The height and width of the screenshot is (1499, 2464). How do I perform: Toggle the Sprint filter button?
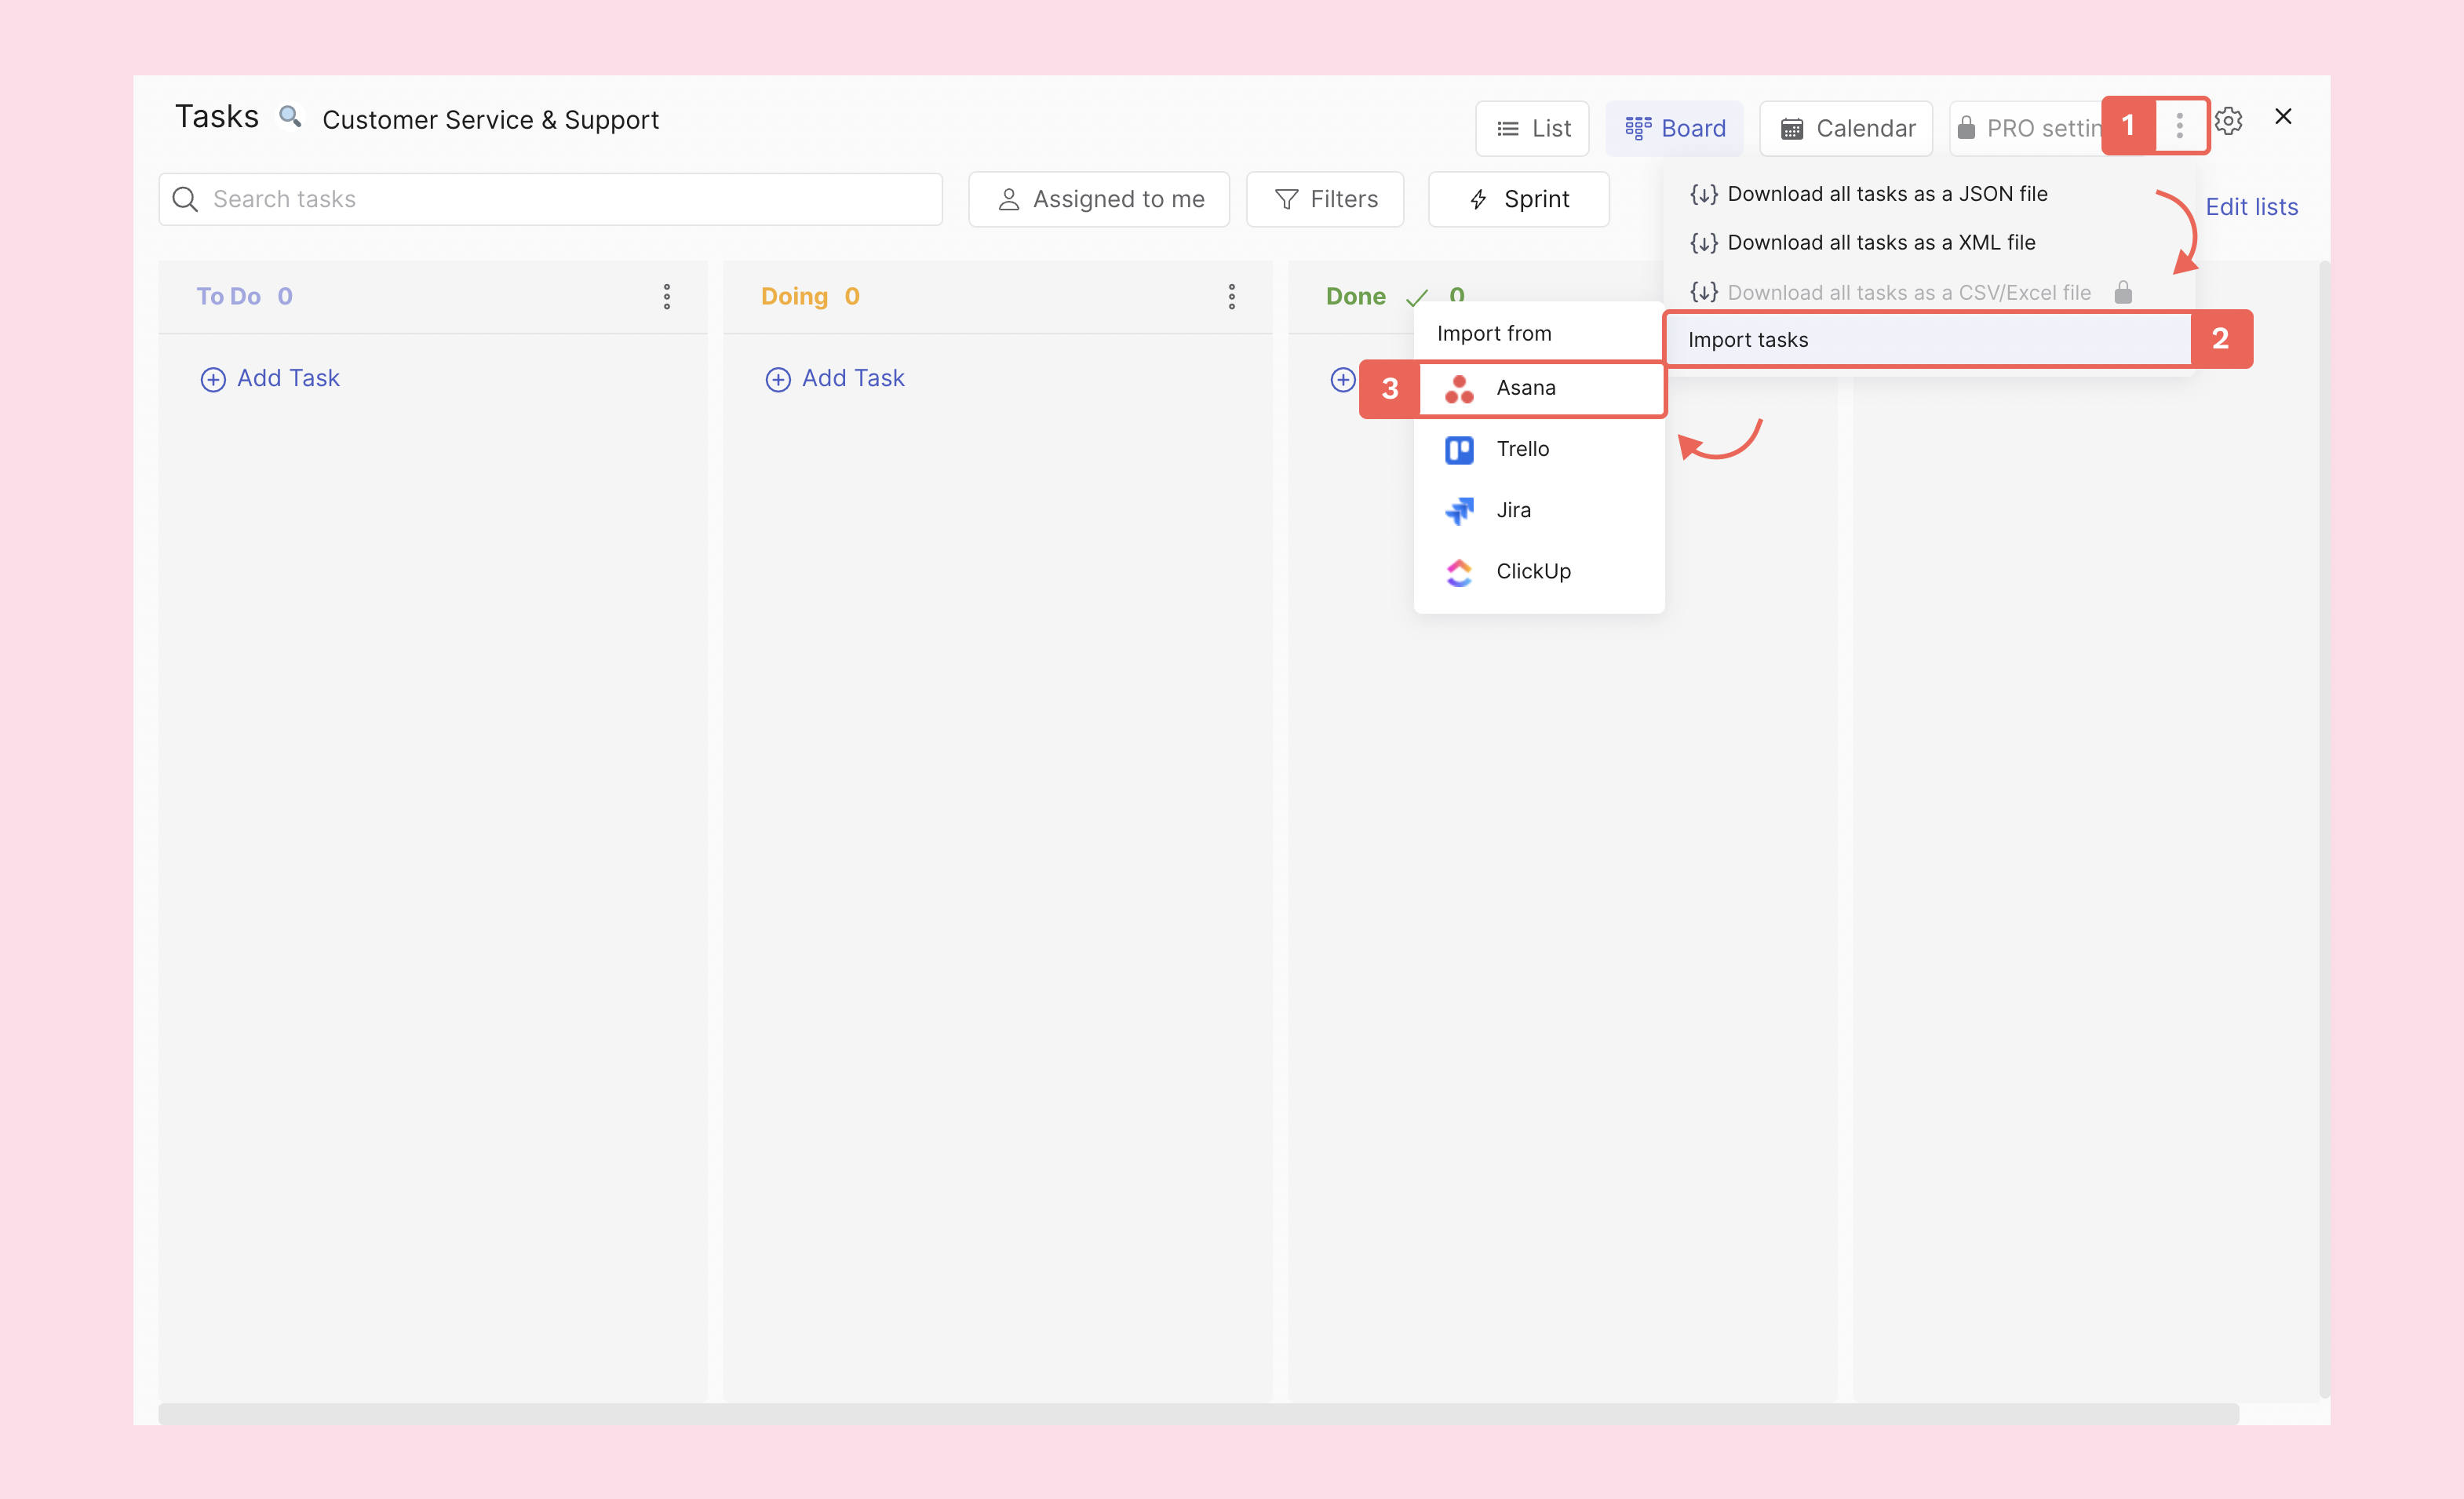(1518, 199)
